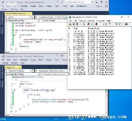Focus the Quick Launch search box

[x=78, y=2]
